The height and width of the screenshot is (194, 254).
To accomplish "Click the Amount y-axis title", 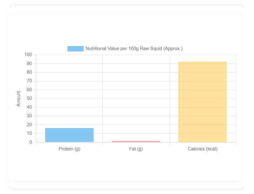I will click(19, 98).
